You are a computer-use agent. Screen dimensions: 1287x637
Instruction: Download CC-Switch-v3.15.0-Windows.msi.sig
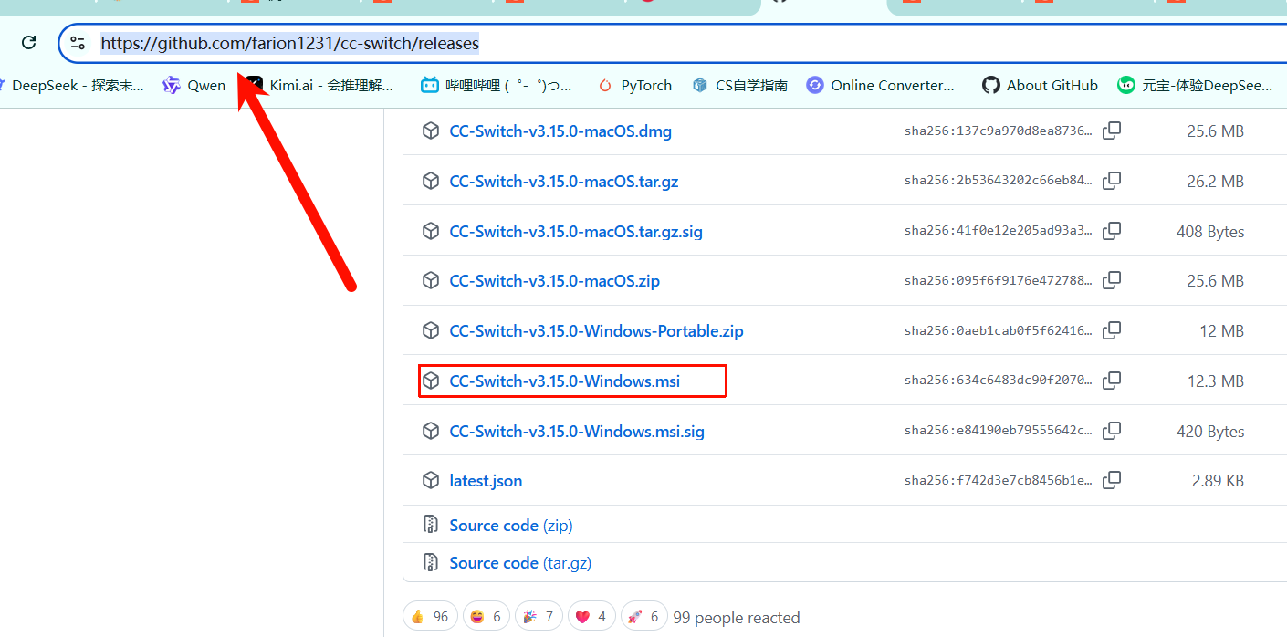click(577, 432)
